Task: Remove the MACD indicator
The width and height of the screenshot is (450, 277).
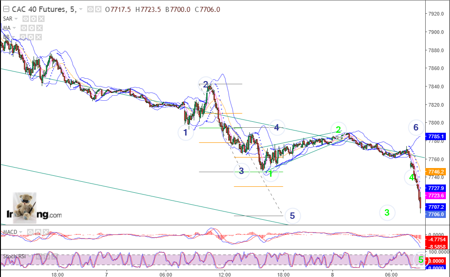Action: pyautogui.click(x=45, y=232)
